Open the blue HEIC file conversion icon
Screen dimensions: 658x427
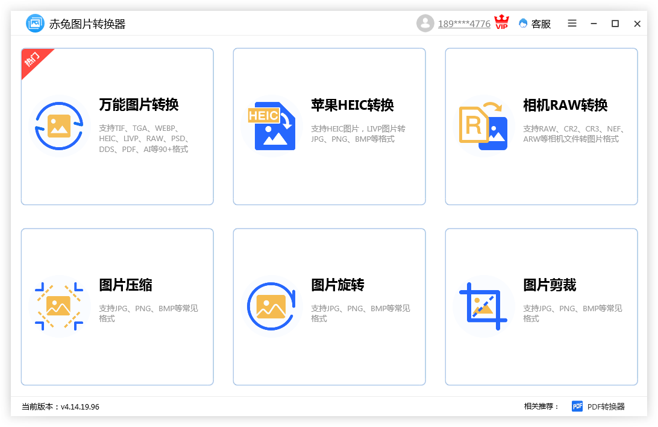(272, 126)
